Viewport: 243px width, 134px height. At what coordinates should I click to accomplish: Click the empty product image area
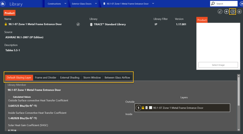218,42
